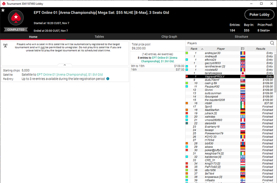
Task: Click the Poker Lobby button
Action: click(x=259, y=15)
